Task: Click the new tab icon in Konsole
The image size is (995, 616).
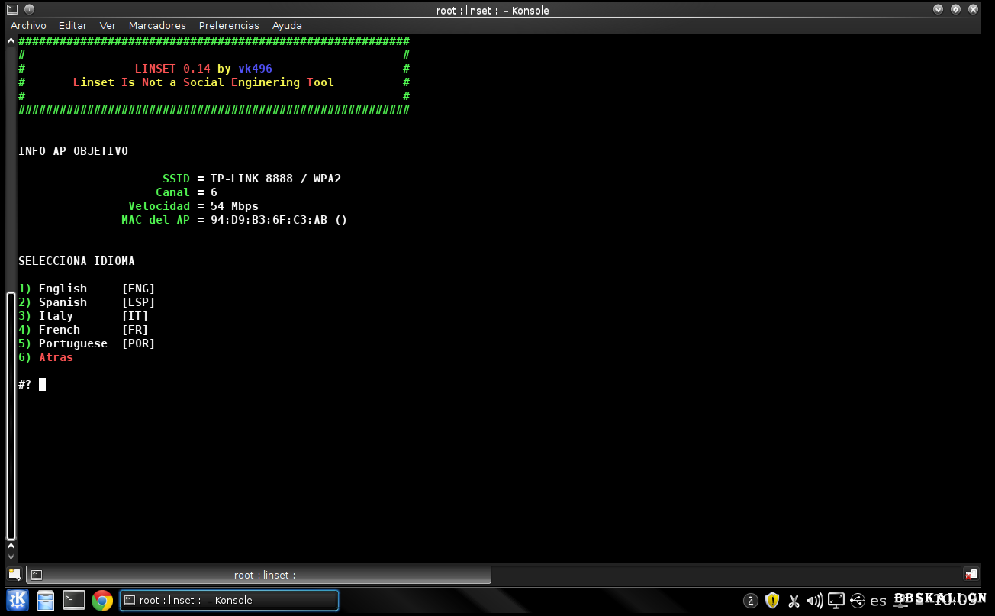Action: pos(14,575)
